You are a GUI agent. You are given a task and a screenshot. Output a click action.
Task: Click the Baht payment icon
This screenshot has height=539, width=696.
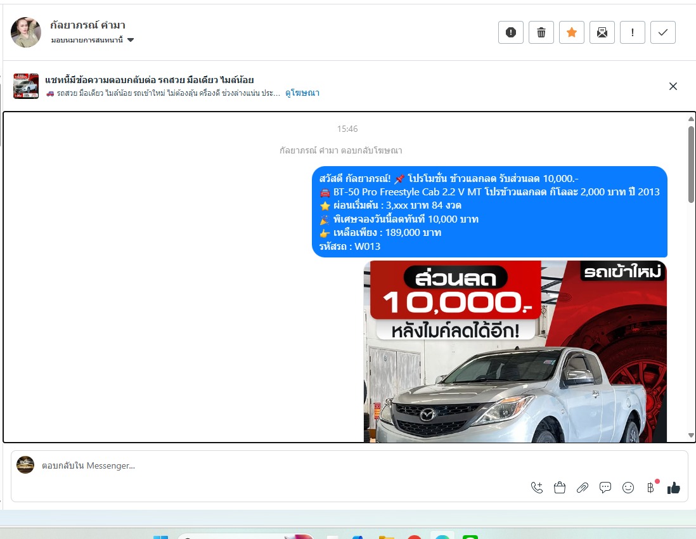(x=650, y=488)
